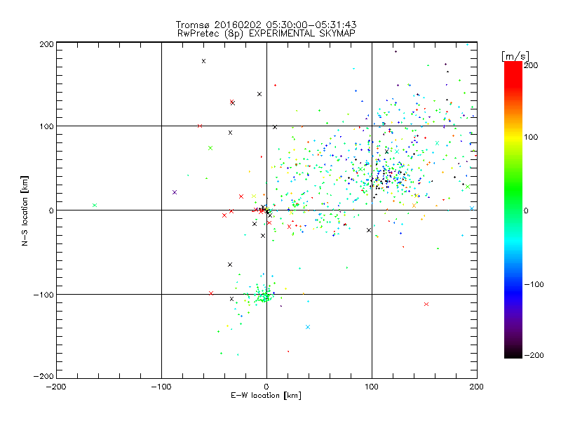Click the y-axis tick label '-200'
Screen dimensions: 561x421
43,376
